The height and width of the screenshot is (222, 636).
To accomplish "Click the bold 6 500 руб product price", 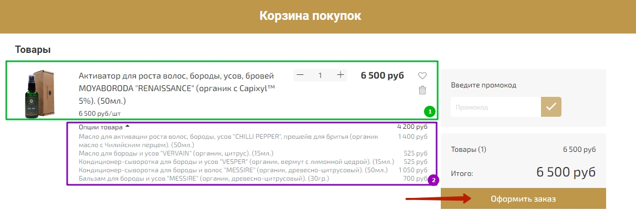I will (383, 75).
